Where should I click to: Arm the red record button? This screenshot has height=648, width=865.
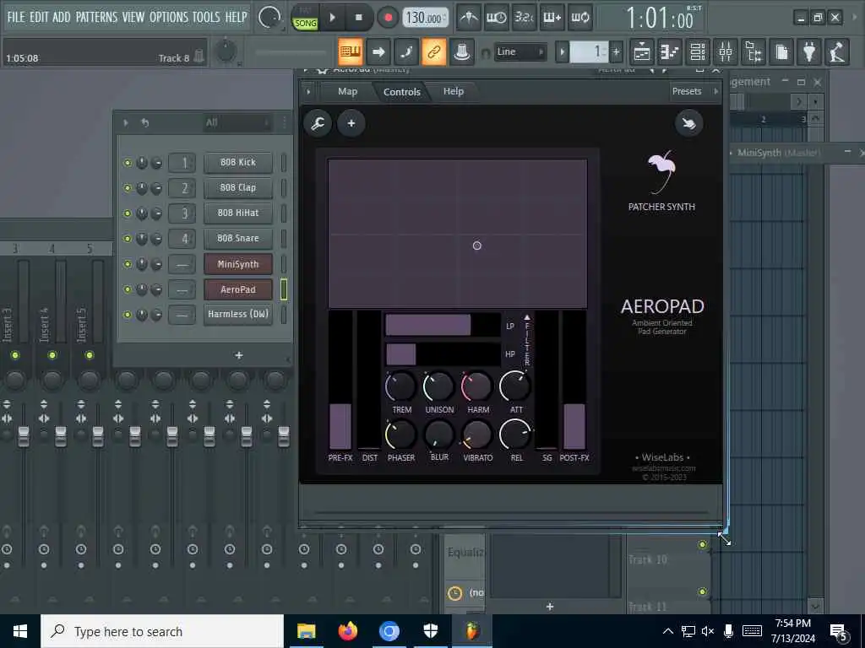[x=388, y=18]
